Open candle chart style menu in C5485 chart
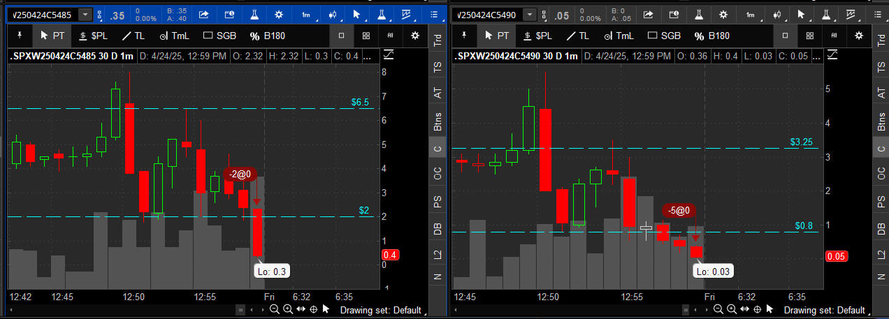 tap(331, 14)
